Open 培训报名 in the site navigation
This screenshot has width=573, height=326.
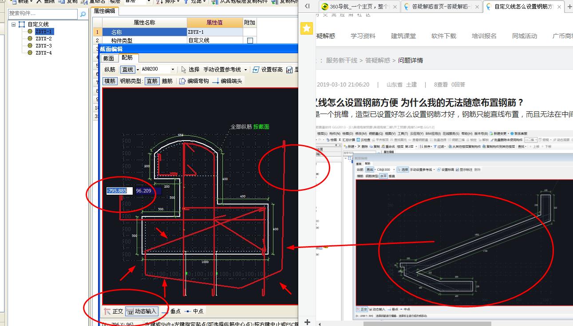(484, 36)
